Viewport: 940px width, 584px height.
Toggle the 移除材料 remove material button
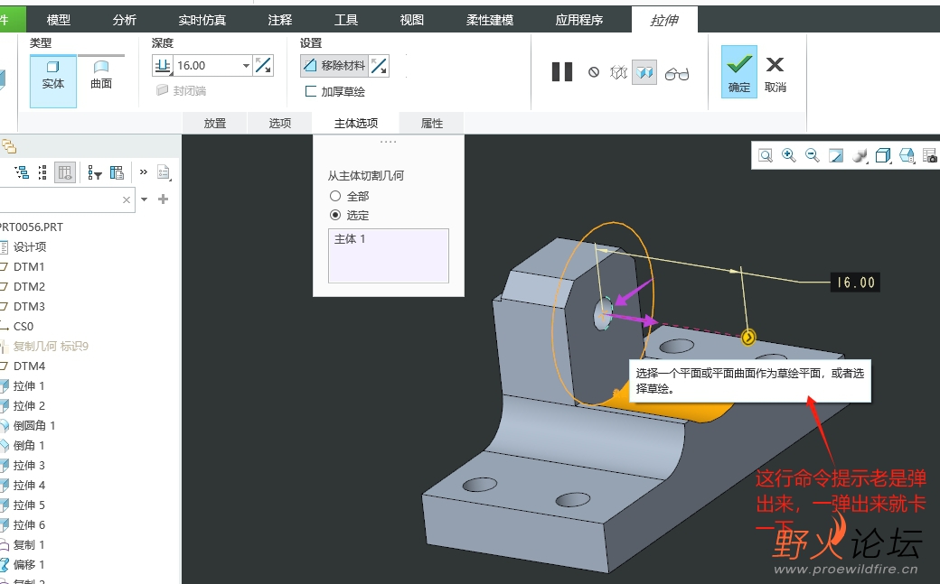click(x=334, y=65)
